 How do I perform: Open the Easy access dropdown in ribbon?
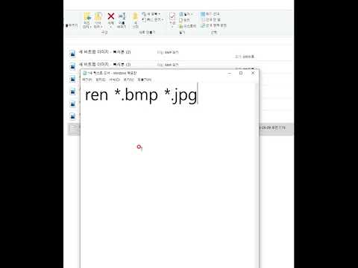[x=153, y=19]
